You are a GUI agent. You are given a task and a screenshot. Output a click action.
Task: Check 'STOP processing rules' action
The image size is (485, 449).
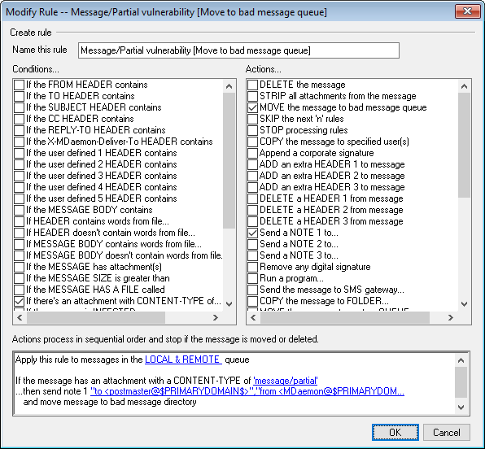coord(253,130)
